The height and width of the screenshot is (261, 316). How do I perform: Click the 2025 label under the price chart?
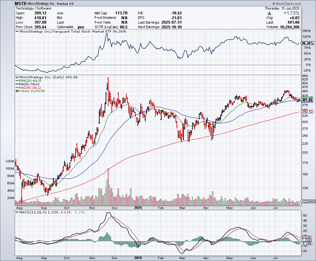[138, 208]
